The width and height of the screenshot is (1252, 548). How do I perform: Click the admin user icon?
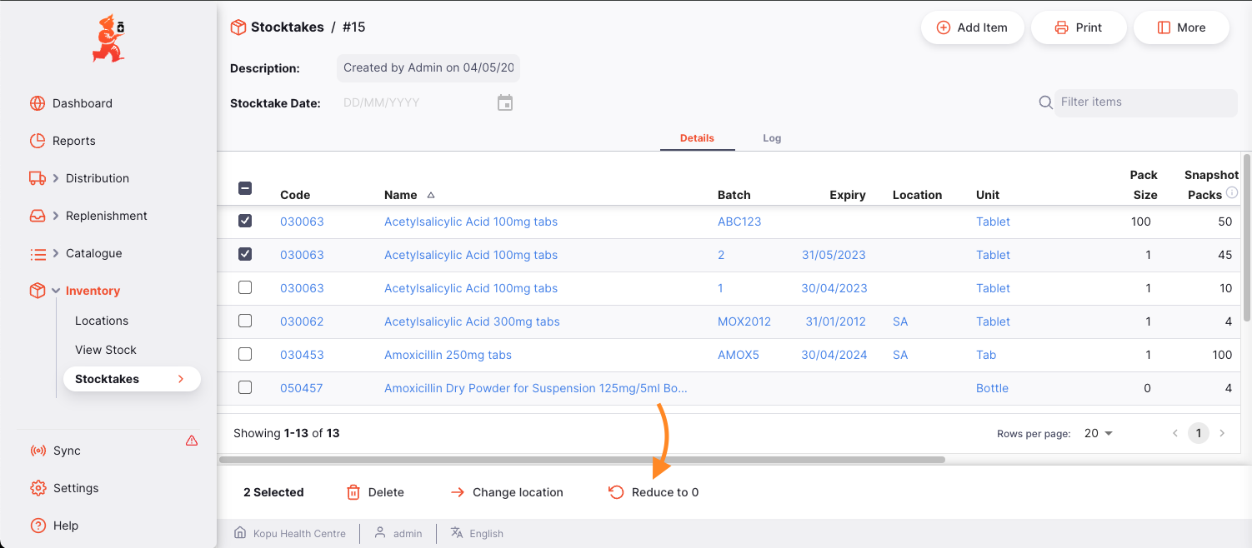380,532
